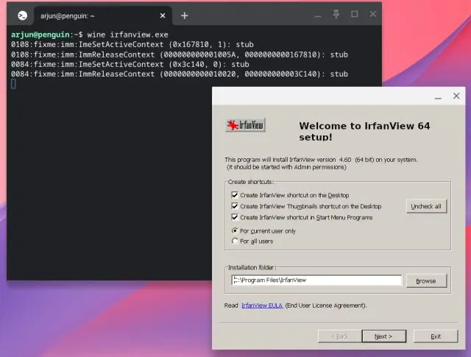Click the Installation folder path field

(316, 280)
